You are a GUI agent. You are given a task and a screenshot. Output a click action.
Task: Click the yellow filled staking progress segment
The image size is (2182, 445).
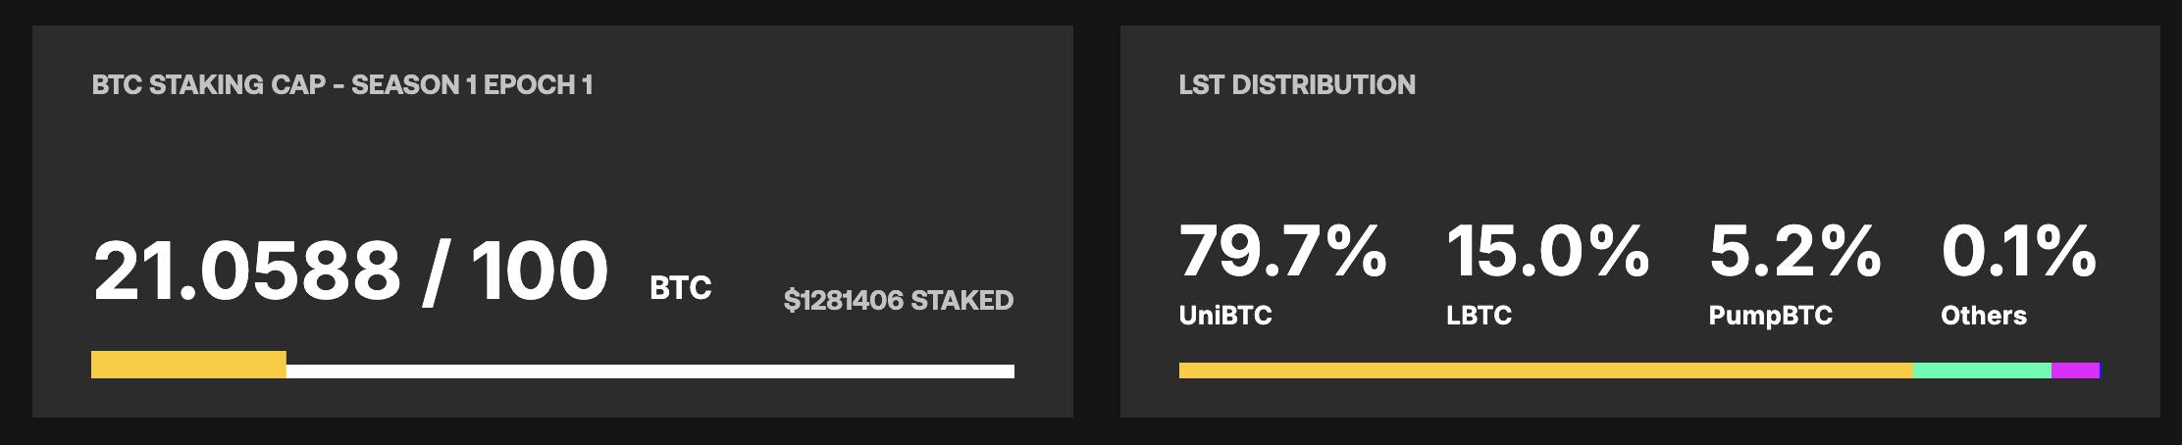pos(188,365)
